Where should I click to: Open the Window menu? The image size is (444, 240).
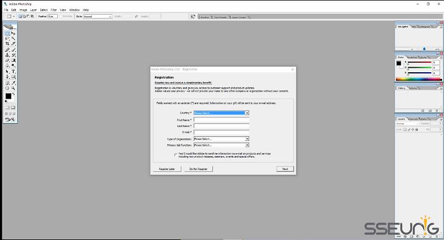point(75,10)
